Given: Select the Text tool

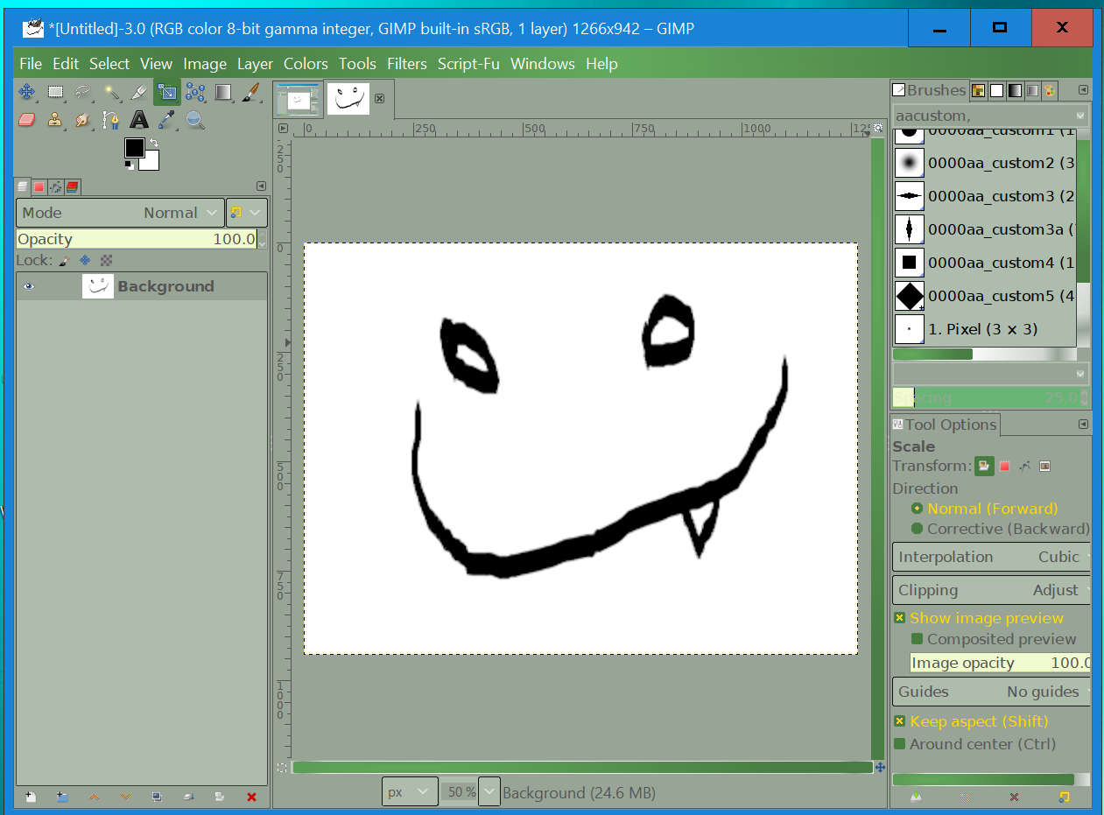Looking at the screenshot, I should 139,120.
